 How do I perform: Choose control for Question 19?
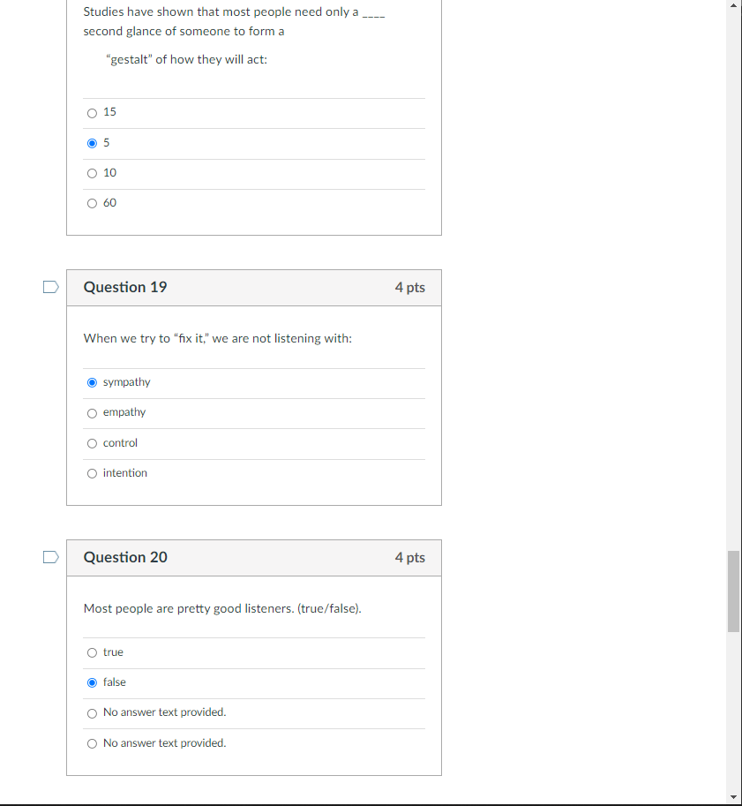(92, 443)
